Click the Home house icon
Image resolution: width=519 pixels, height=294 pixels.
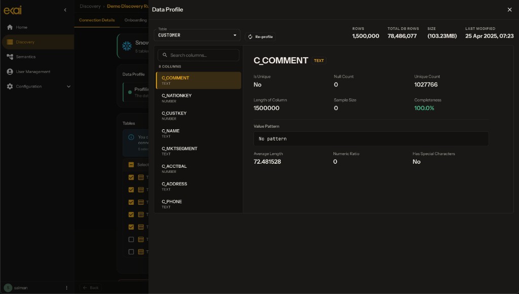tap(10, 27)
